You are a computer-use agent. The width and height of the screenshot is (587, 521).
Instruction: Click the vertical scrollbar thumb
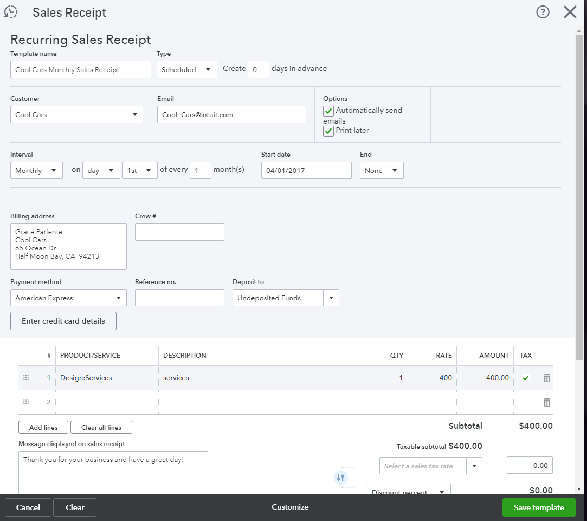579,197
